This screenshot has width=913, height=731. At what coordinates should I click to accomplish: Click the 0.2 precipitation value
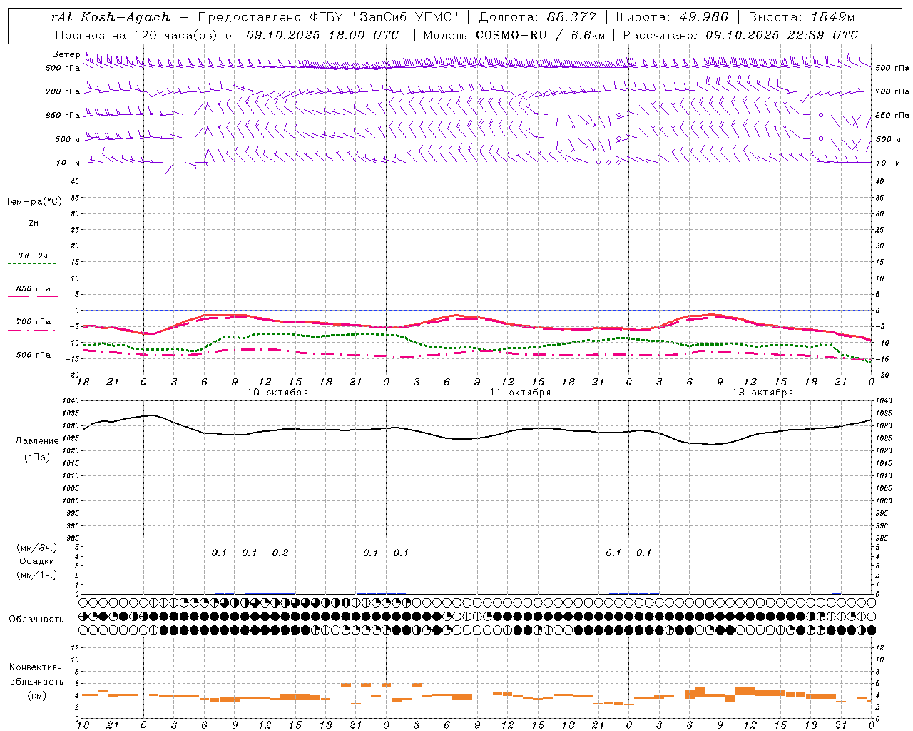(280, 553)
